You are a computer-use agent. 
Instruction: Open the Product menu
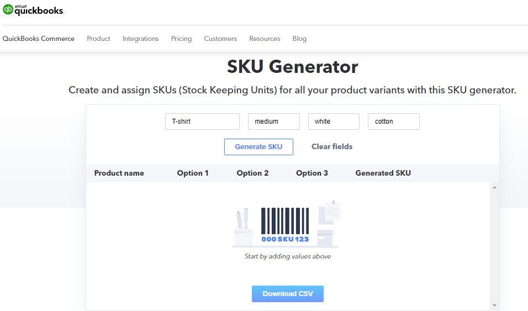click(98, 39)
